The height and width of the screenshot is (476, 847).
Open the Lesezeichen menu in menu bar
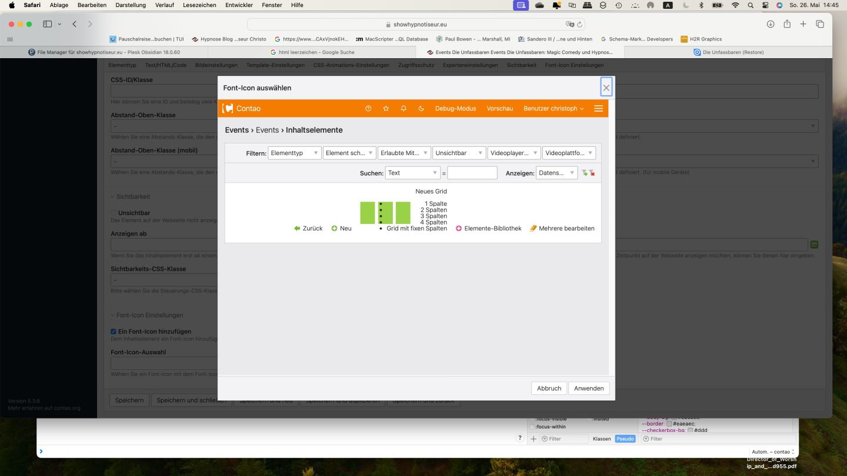[x=199, y=5]
